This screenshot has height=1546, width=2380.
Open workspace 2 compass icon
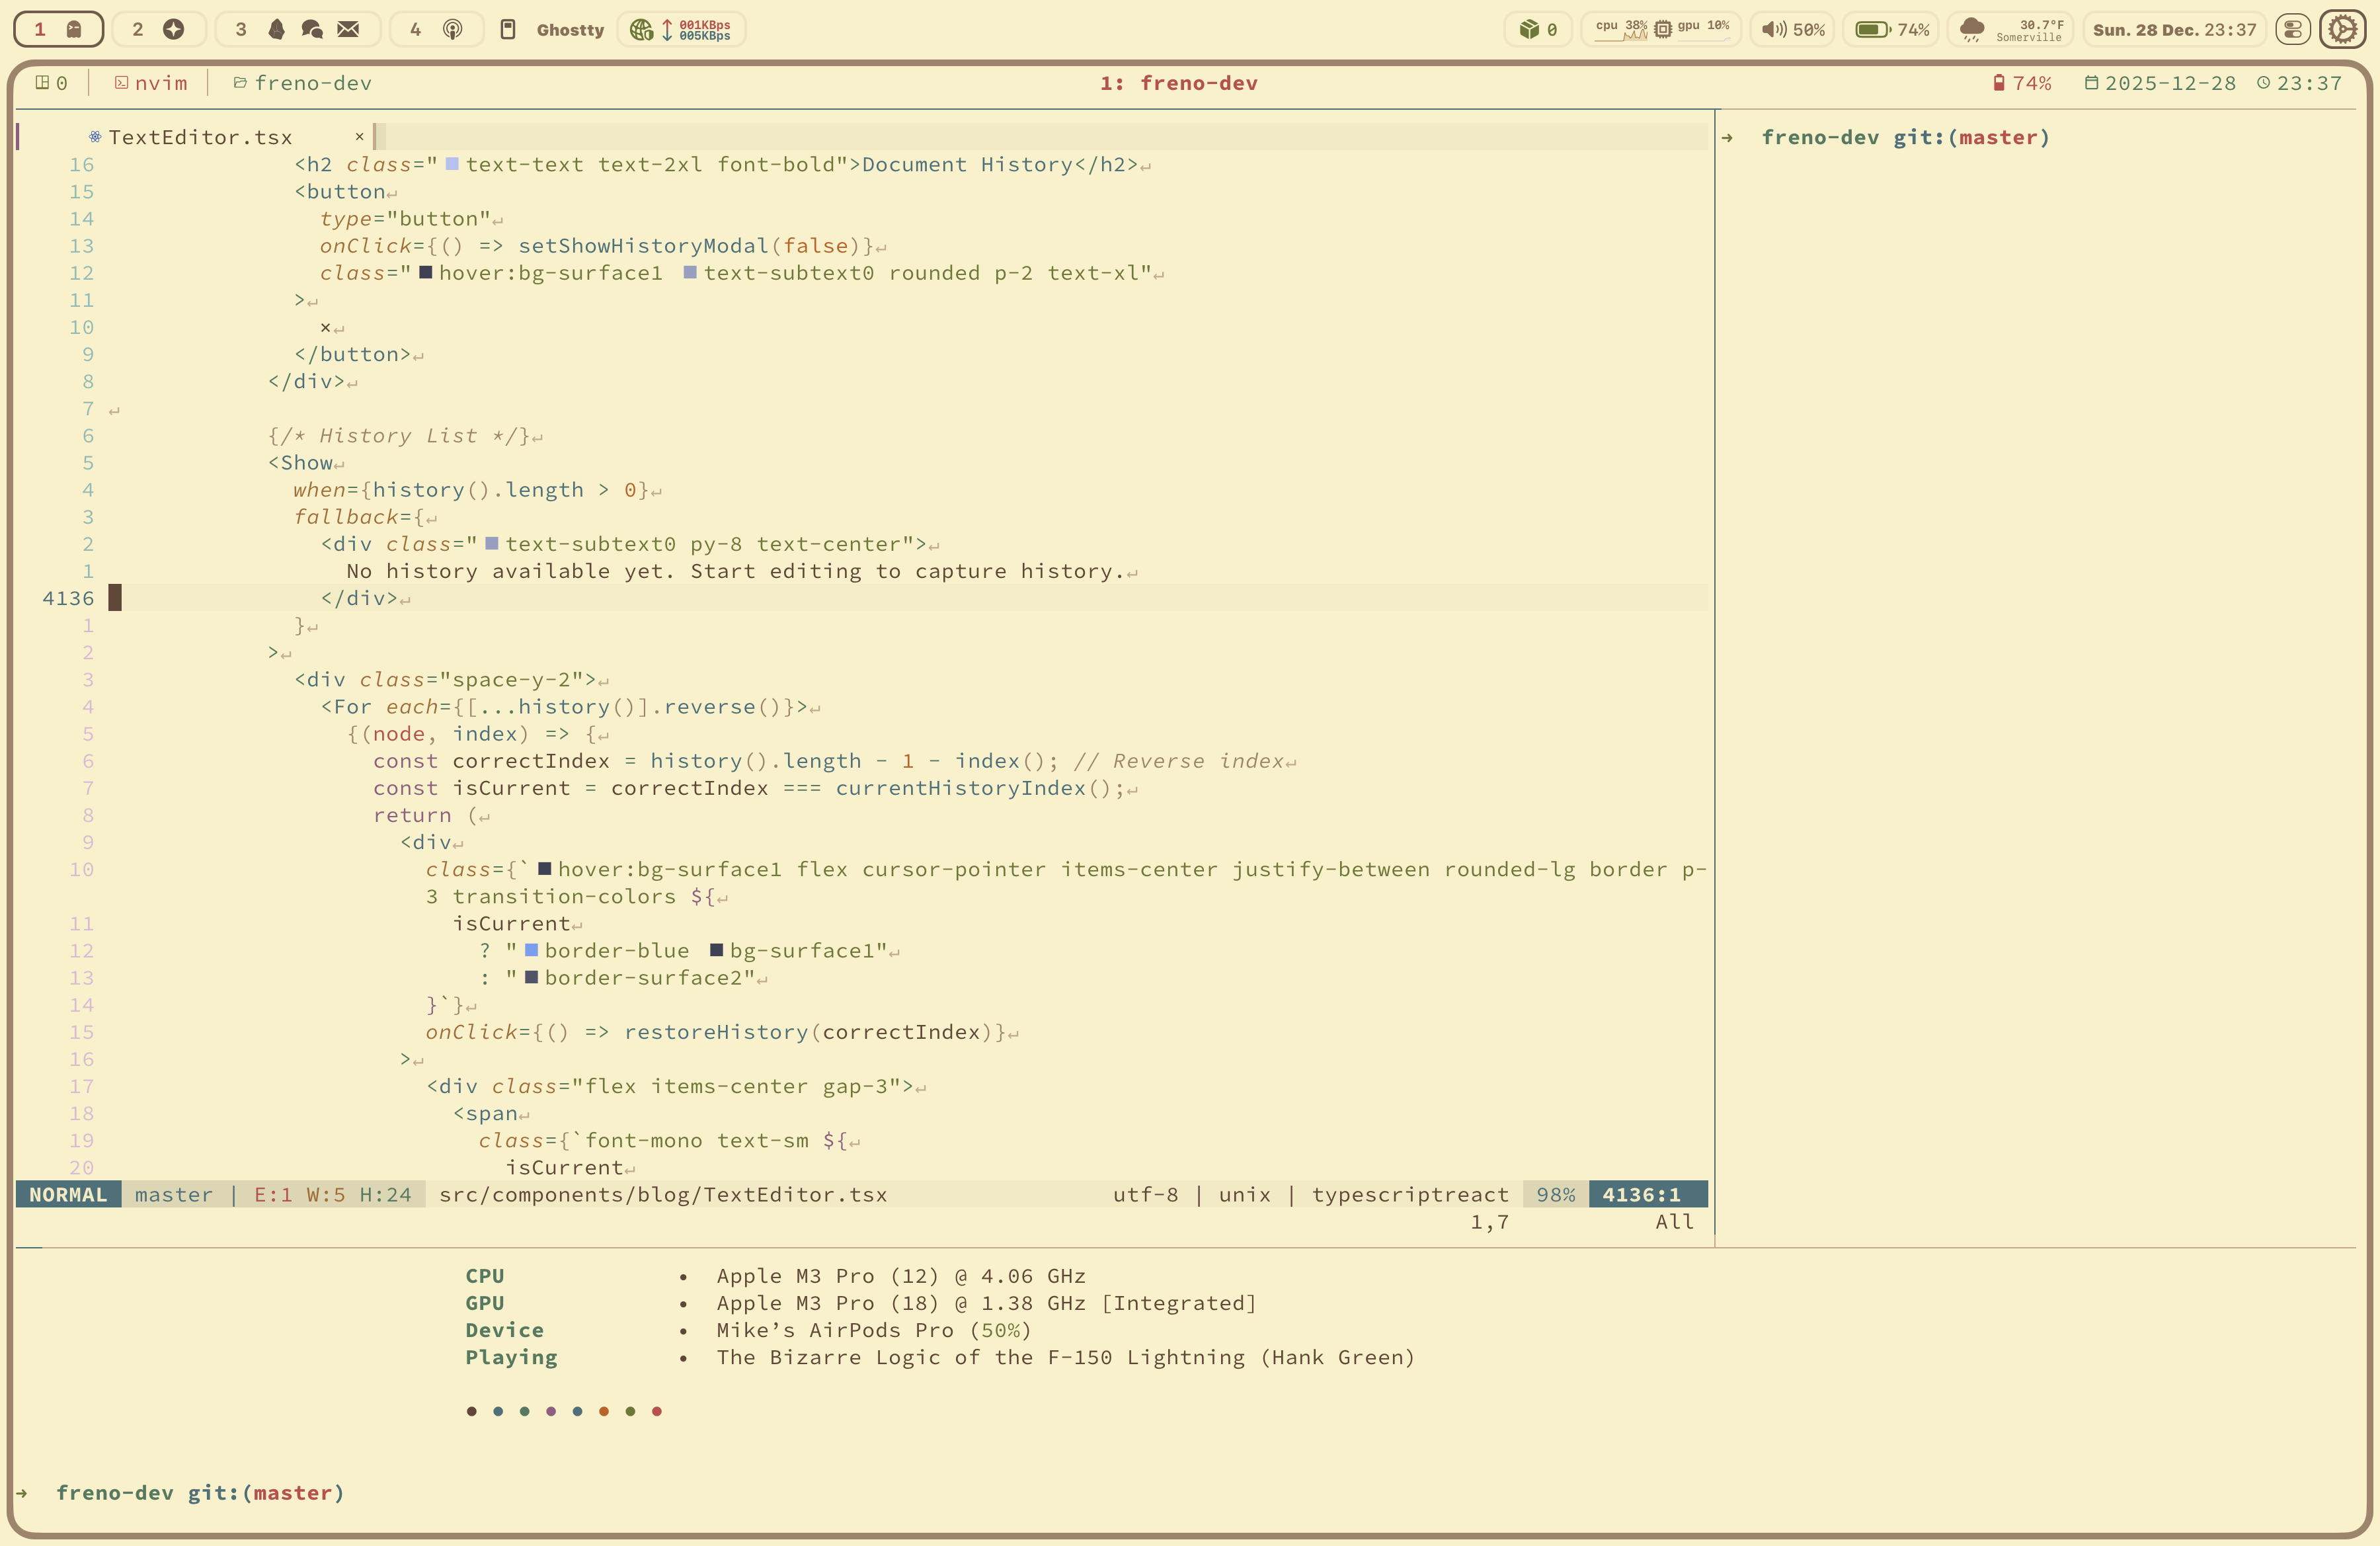click(173, 29)
